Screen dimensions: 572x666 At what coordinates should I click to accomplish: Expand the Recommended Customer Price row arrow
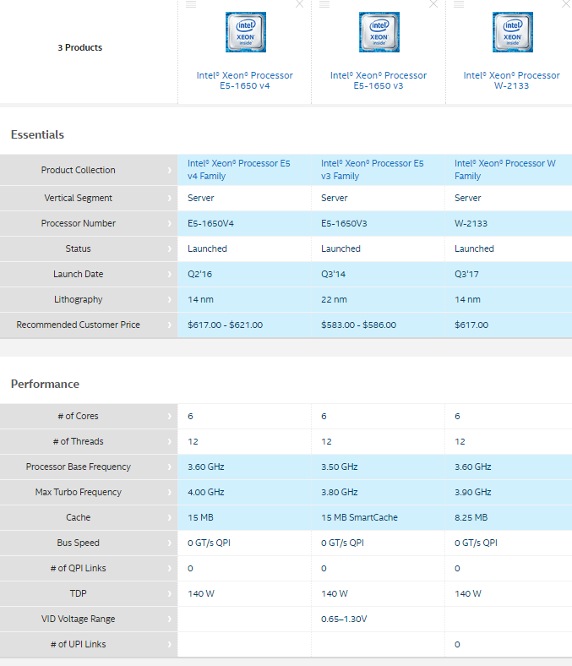[x=170, y=325]
